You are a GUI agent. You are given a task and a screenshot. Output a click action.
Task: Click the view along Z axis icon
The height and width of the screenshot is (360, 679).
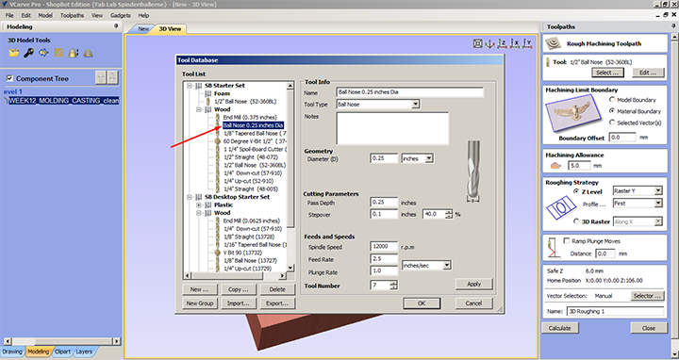click(x=503, y=43)
